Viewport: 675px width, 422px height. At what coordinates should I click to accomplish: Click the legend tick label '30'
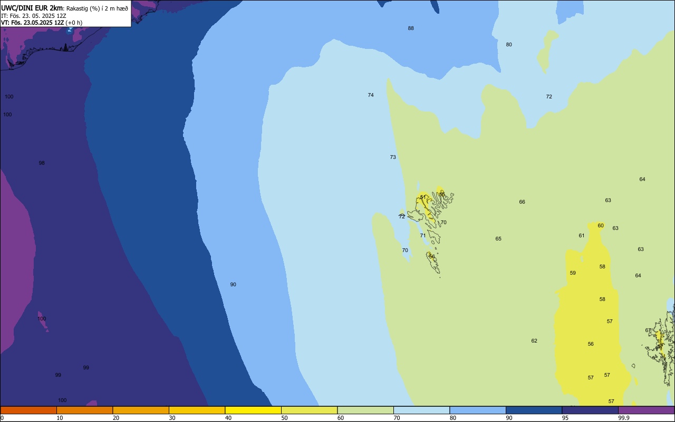(172, 418)
